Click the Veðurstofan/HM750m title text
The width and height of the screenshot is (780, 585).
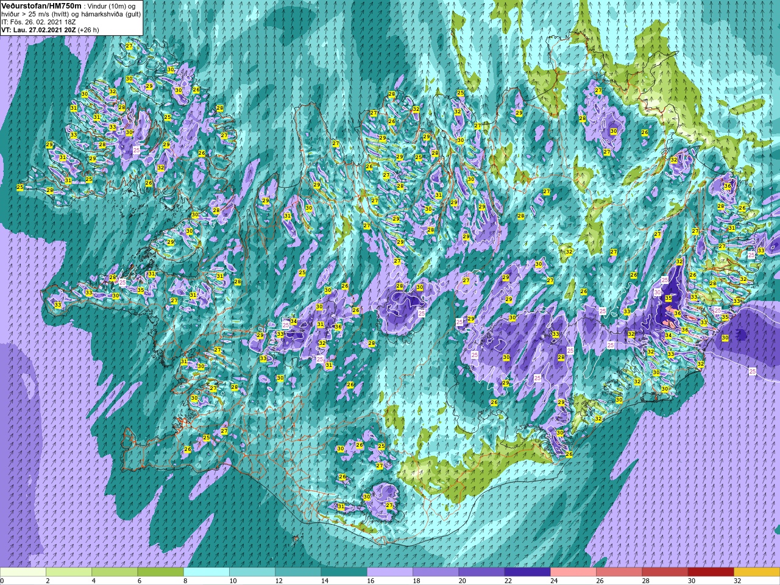(x=41, y=5)
